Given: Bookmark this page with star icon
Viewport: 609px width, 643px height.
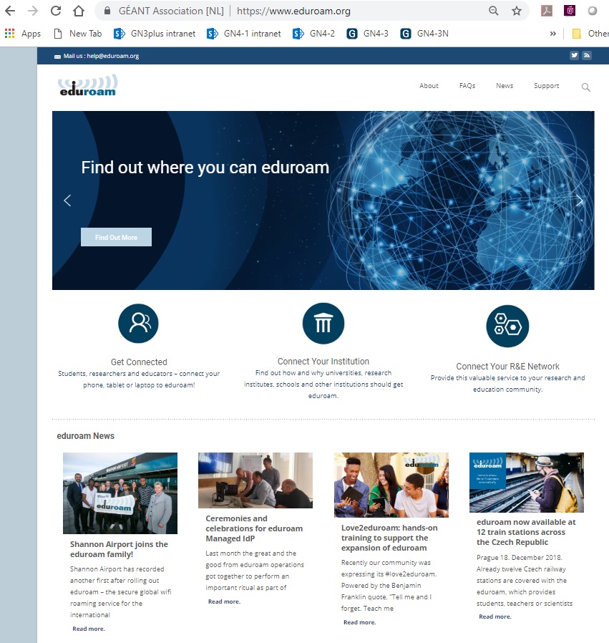Looking at the screenshot, I should (x=516, y=11).
